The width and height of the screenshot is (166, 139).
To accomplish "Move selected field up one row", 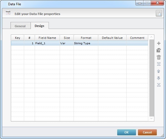I will coord(159,71).
